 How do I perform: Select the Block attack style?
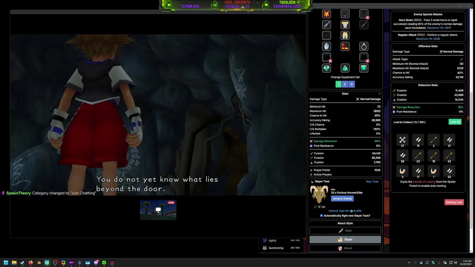(345, 248)
